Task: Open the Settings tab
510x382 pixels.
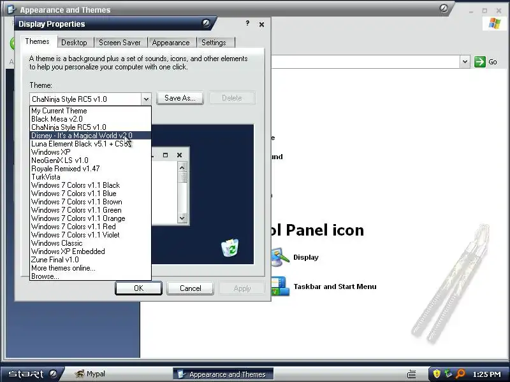Action: click(214, 43)
